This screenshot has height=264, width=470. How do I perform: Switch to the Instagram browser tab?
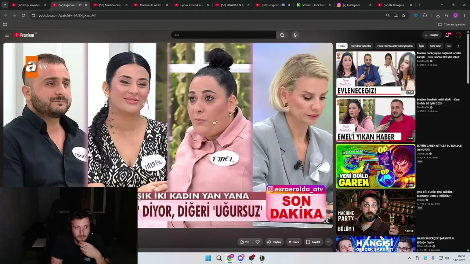pyautogui.click(x=354, y=5)
